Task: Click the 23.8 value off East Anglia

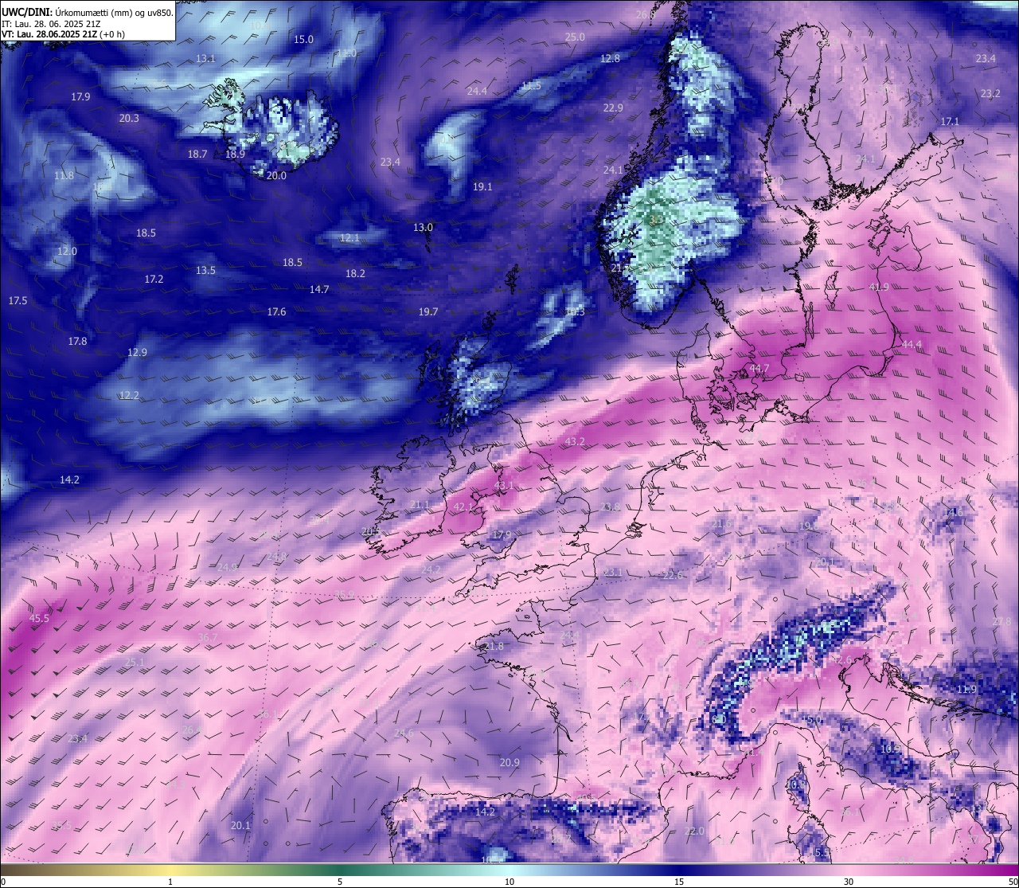Action: click(610, 507)
